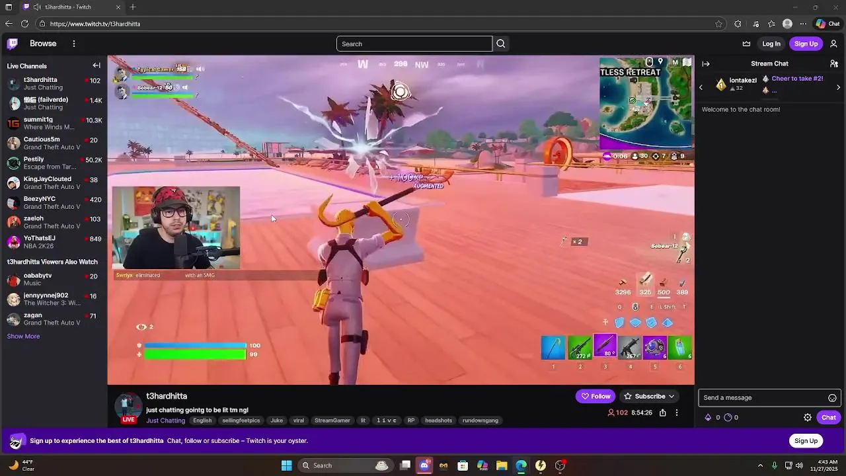The image size is (846, 476).
Task: Click the browser address bar URL
Action: (x=95, y=24)
